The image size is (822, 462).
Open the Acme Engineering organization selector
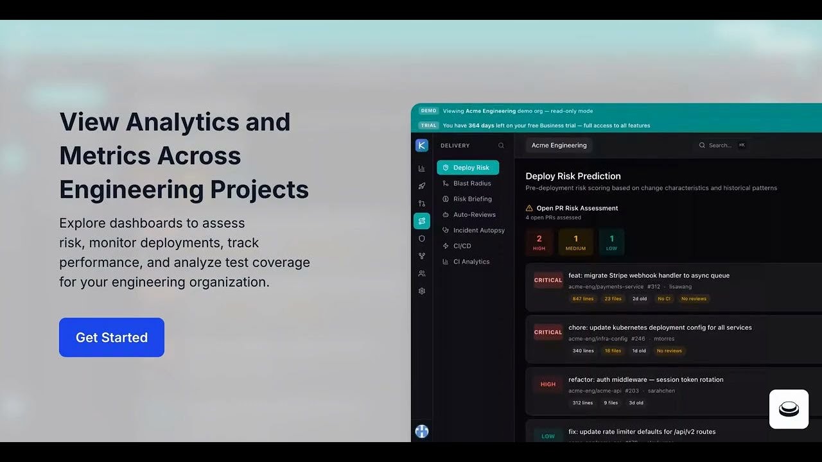pos(559,145)
